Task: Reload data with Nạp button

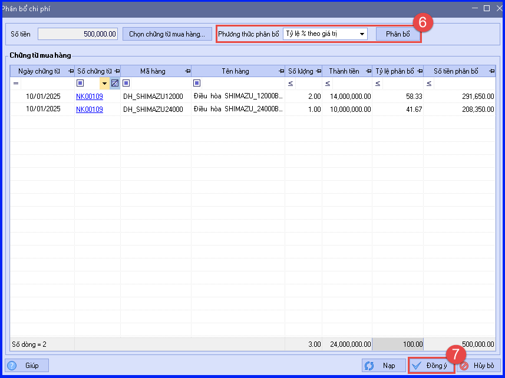Action: [384, 366]
